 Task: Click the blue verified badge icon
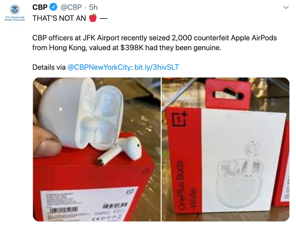[53, 7]
